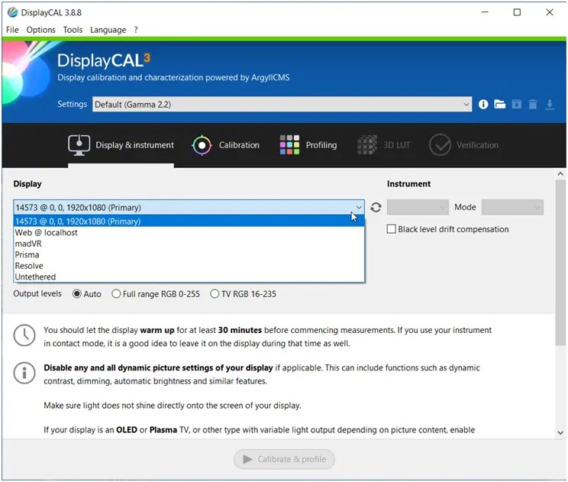Choose Untethered display option
568x482 pixels.
point(189,277)
